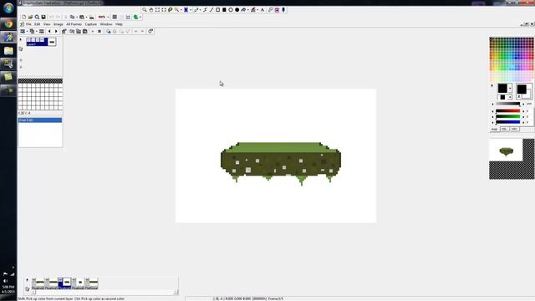This screenshot has width=535, height=301.
Task: Open the primary color dropdown arrow
Action: coord(510,88)
